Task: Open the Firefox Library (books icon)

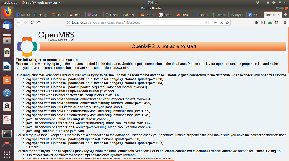Action: click(x=256, y=22)
